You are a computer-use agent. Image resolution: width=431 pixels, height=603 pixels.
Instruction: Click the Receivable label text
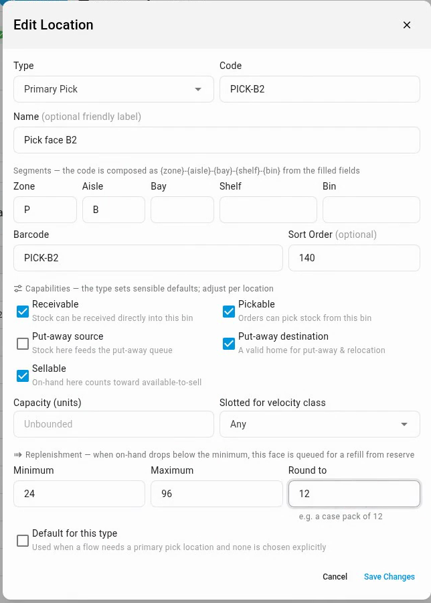[56, 304]
